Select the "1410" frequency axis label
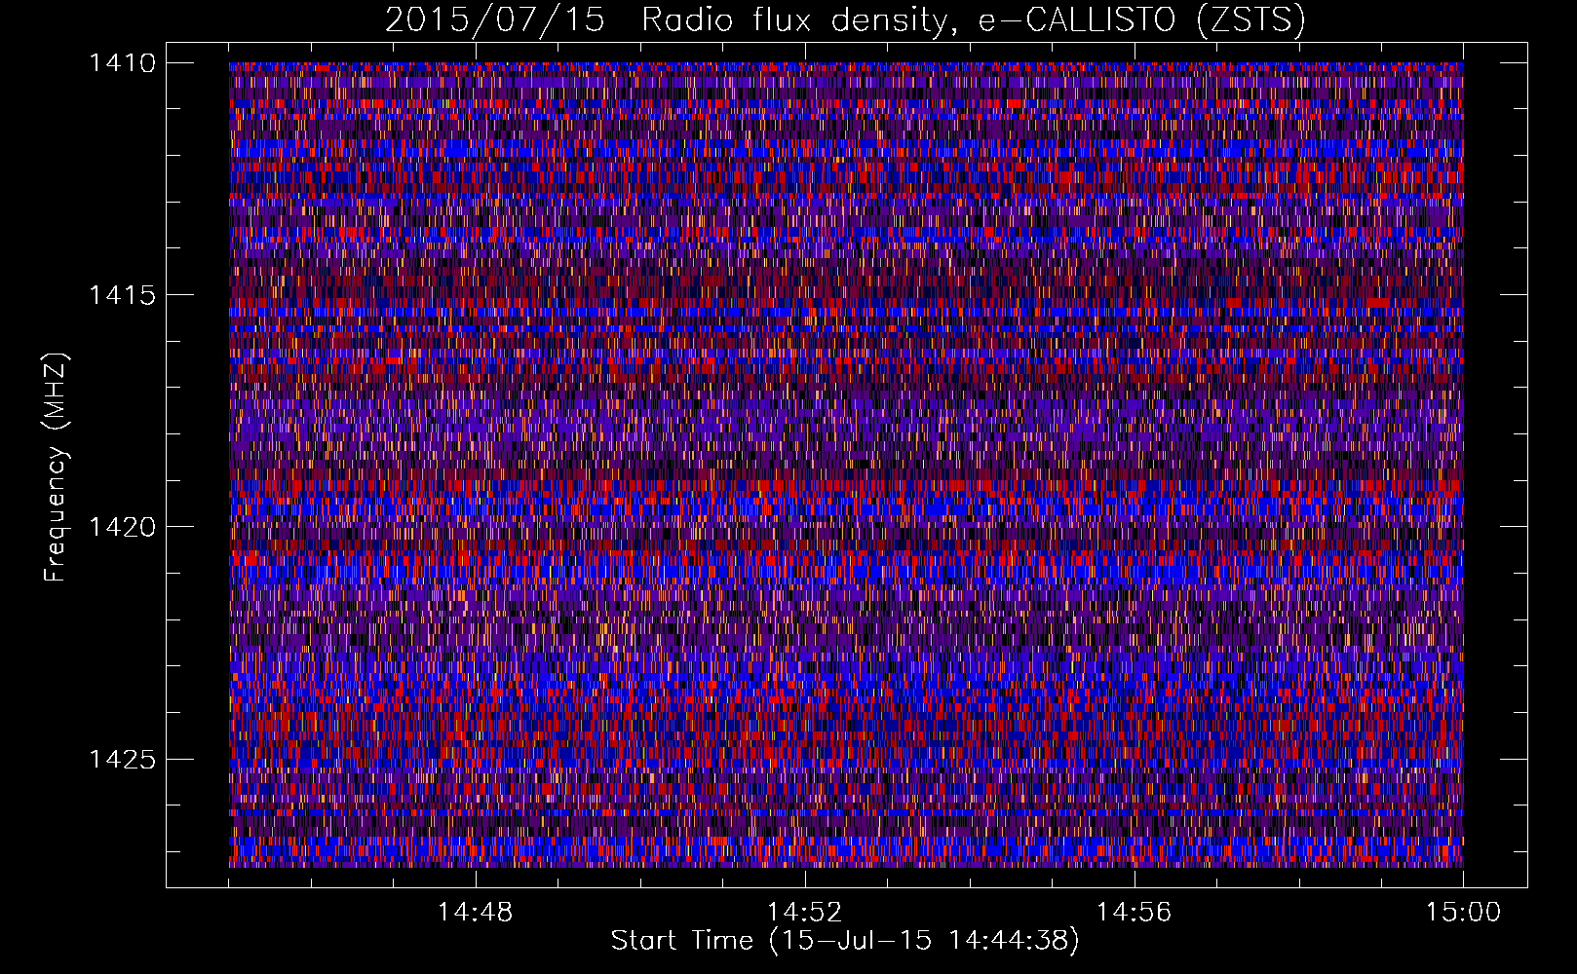 [122, 63]
